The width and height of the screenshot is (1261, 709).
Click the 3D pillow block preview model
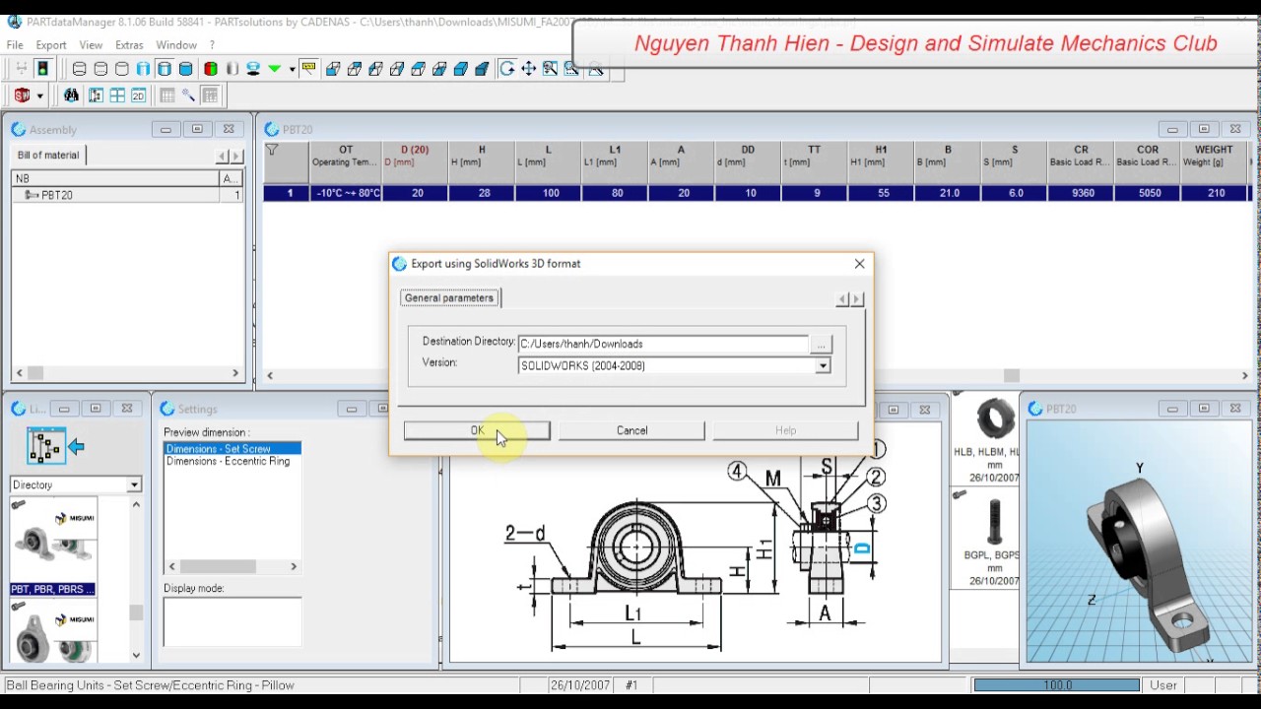click(1148, 566)
